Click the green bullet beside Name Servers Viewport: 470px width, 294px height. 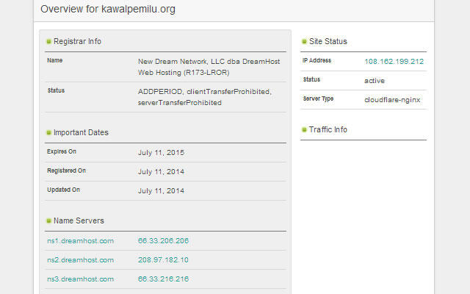pyautogui.click(x=49, y=220)
